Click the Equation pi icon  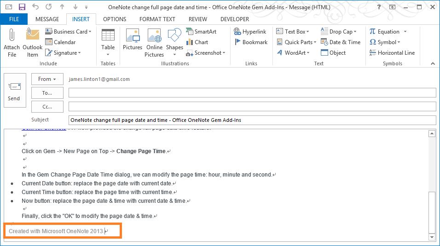(x=372, y=31)
